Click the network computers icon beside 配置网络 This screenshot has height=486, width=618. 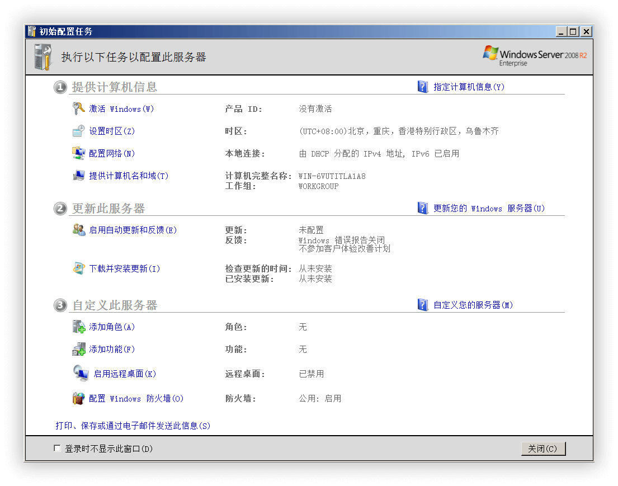point(78,153)
